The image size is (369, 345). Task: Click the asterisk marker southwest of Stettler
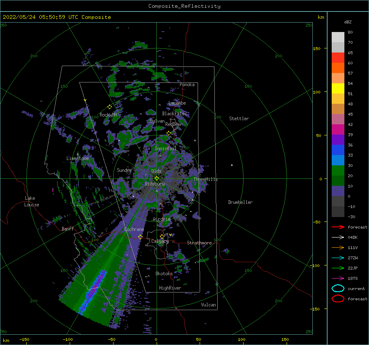(x=195, y=141)
